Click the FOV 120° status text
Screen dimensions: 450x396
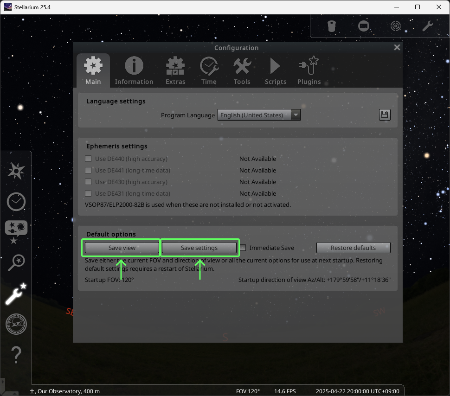248,391
